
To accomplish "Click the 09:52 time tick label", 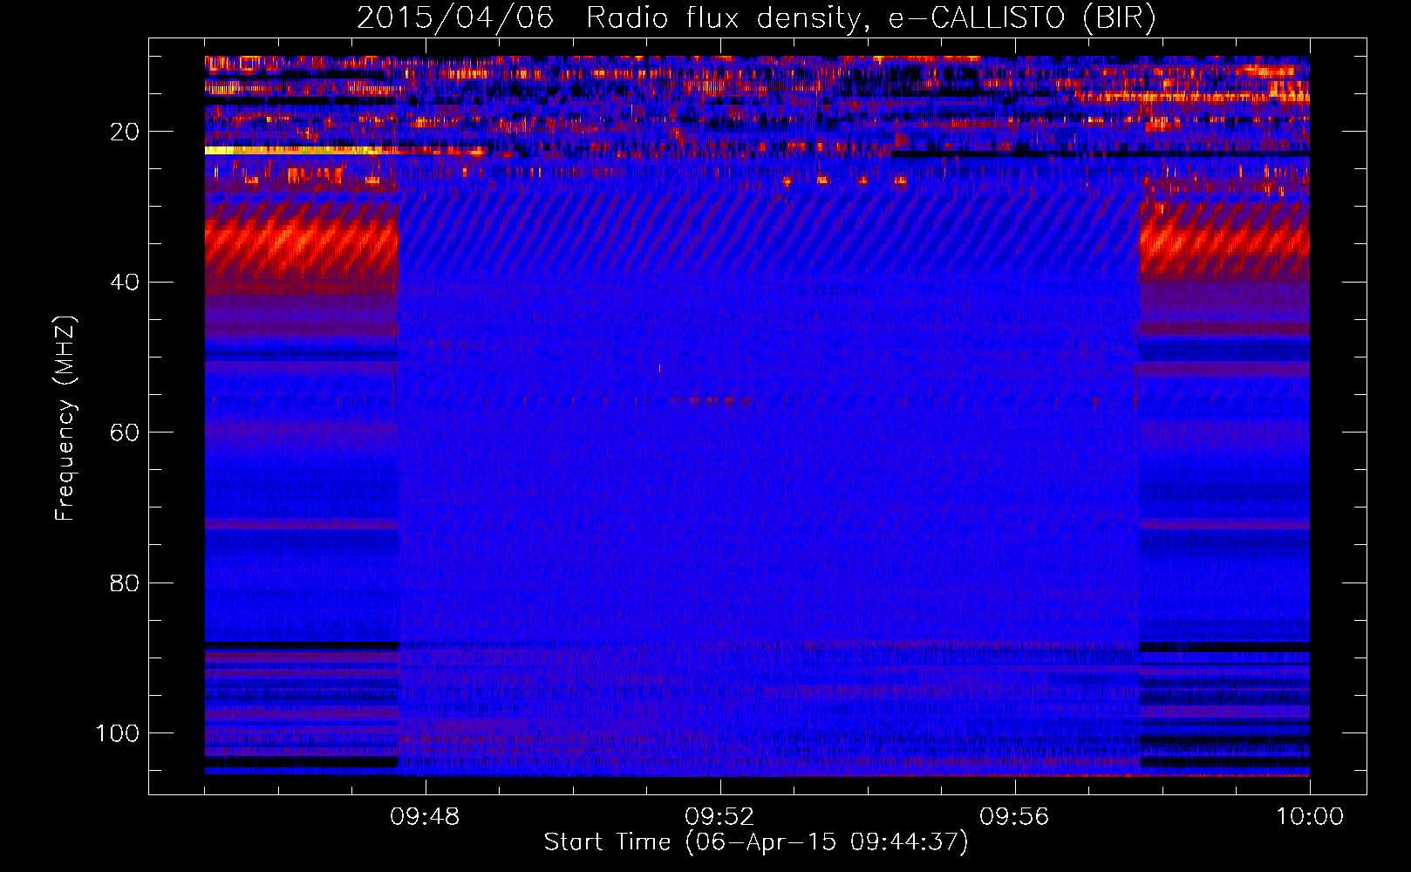I will (x=719, y=817).
